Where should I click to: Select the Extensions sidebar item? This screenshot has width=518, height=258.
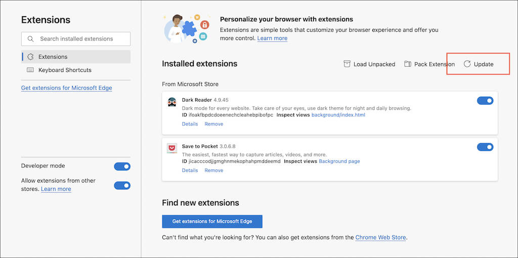point(53,57)
